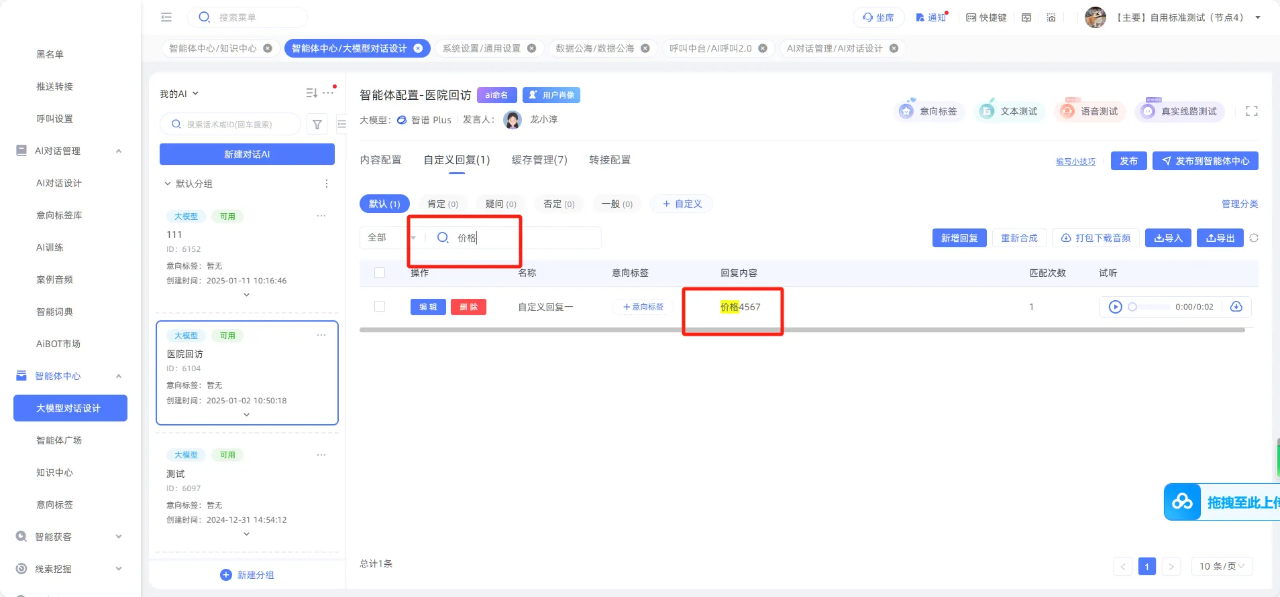Collapse the AI对话管理 menu section

tap(119, 151)
